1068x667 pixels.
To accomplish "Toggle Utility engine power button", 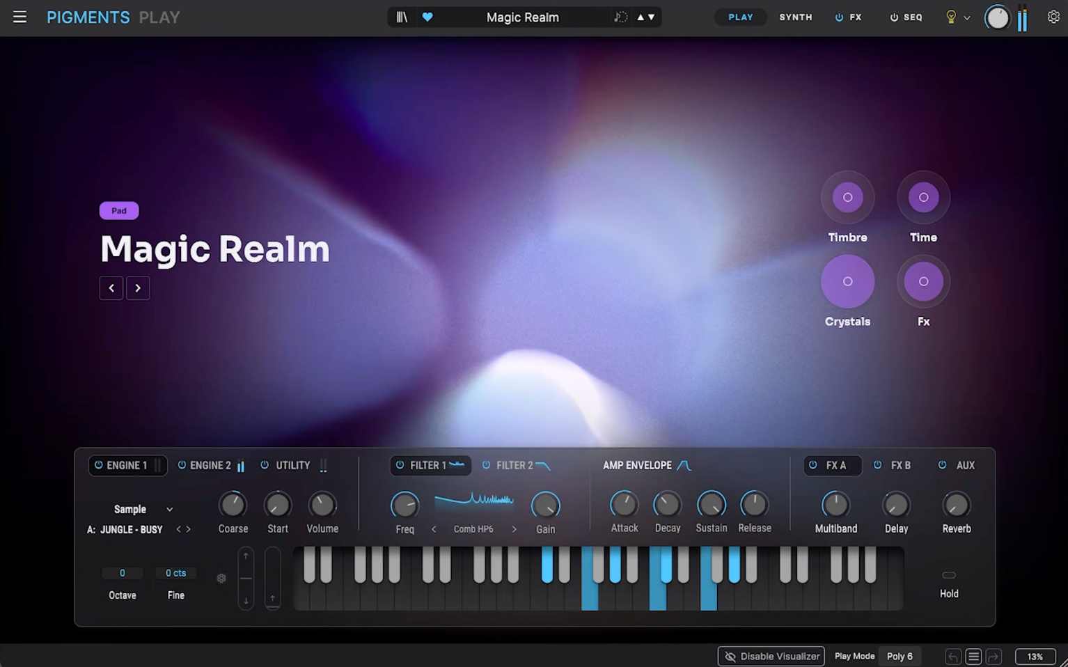I will tap(265, 465).
